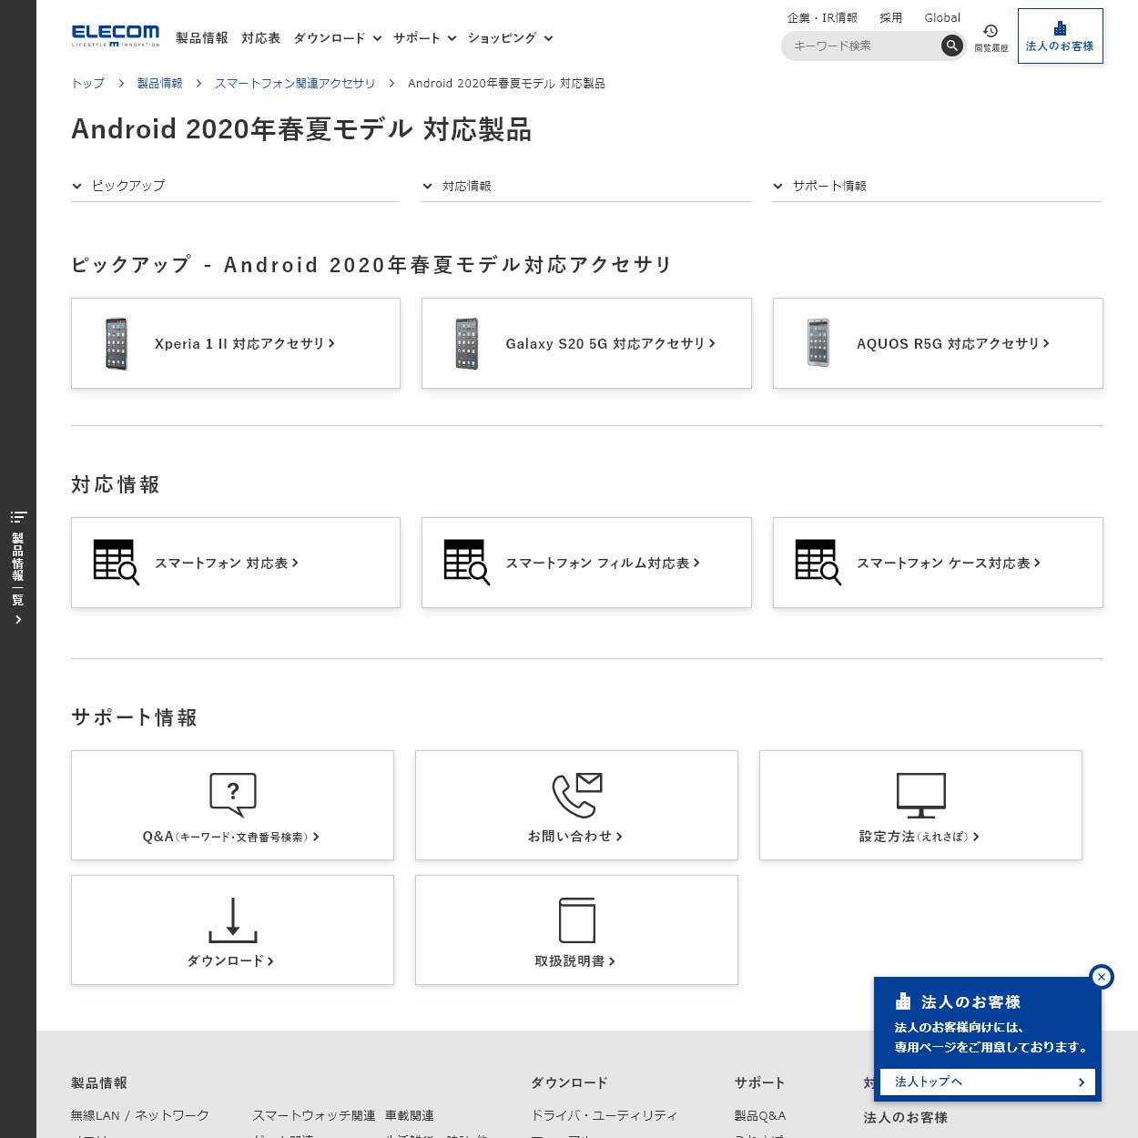Click footer ダウンロード heading
1138x1138 pixels.
point(569,1082)
